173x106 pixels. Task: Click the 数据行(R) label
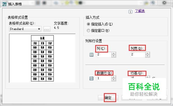coord(104,73)
